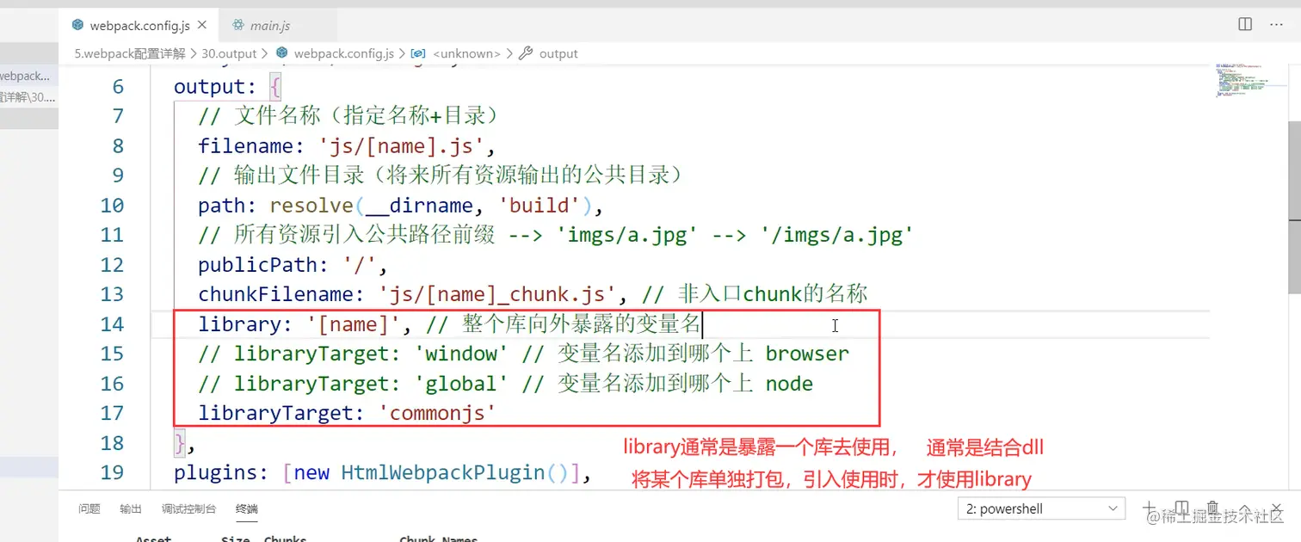Image resolution: width=1301 pixels, height=542 pixels.
Task: Click the "filename: 'js/[name].js'" line
Action: click(347, 146)
